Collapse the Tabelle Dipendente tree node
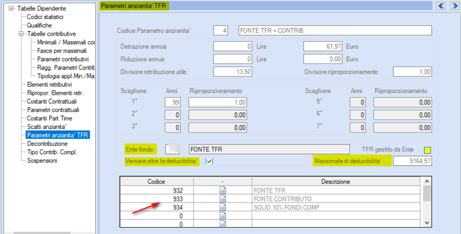The height and width of the screenshot is (234, 461). (x=12, y=8)
